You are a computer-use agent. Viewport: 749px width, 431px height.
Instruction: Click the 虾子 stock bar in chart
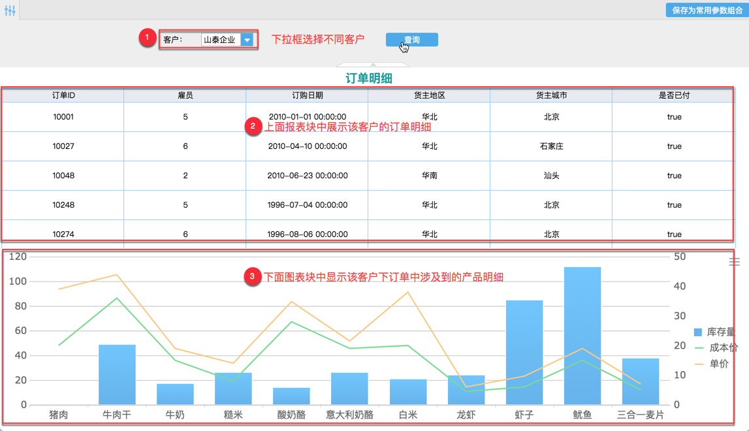524,353
